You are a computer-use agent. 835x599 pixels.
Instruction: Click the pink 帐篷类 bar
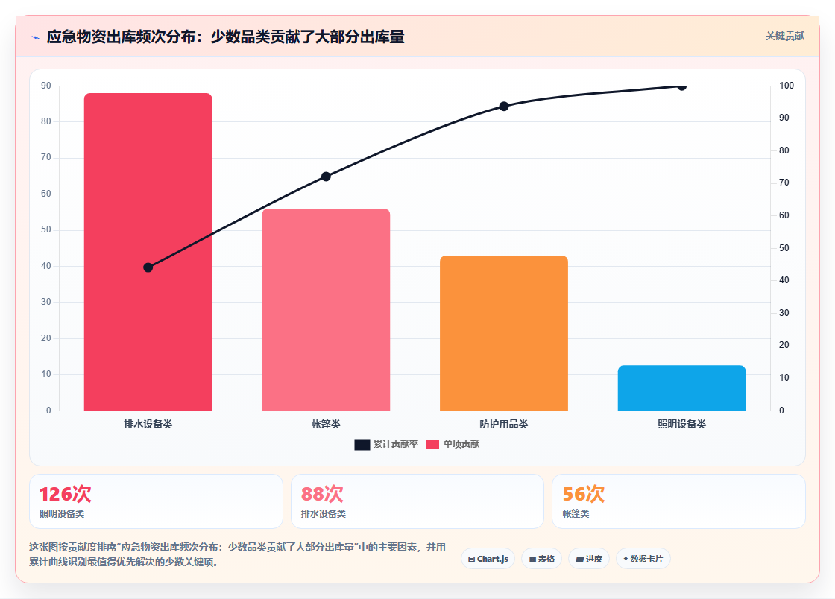click(x=326, y=309)
